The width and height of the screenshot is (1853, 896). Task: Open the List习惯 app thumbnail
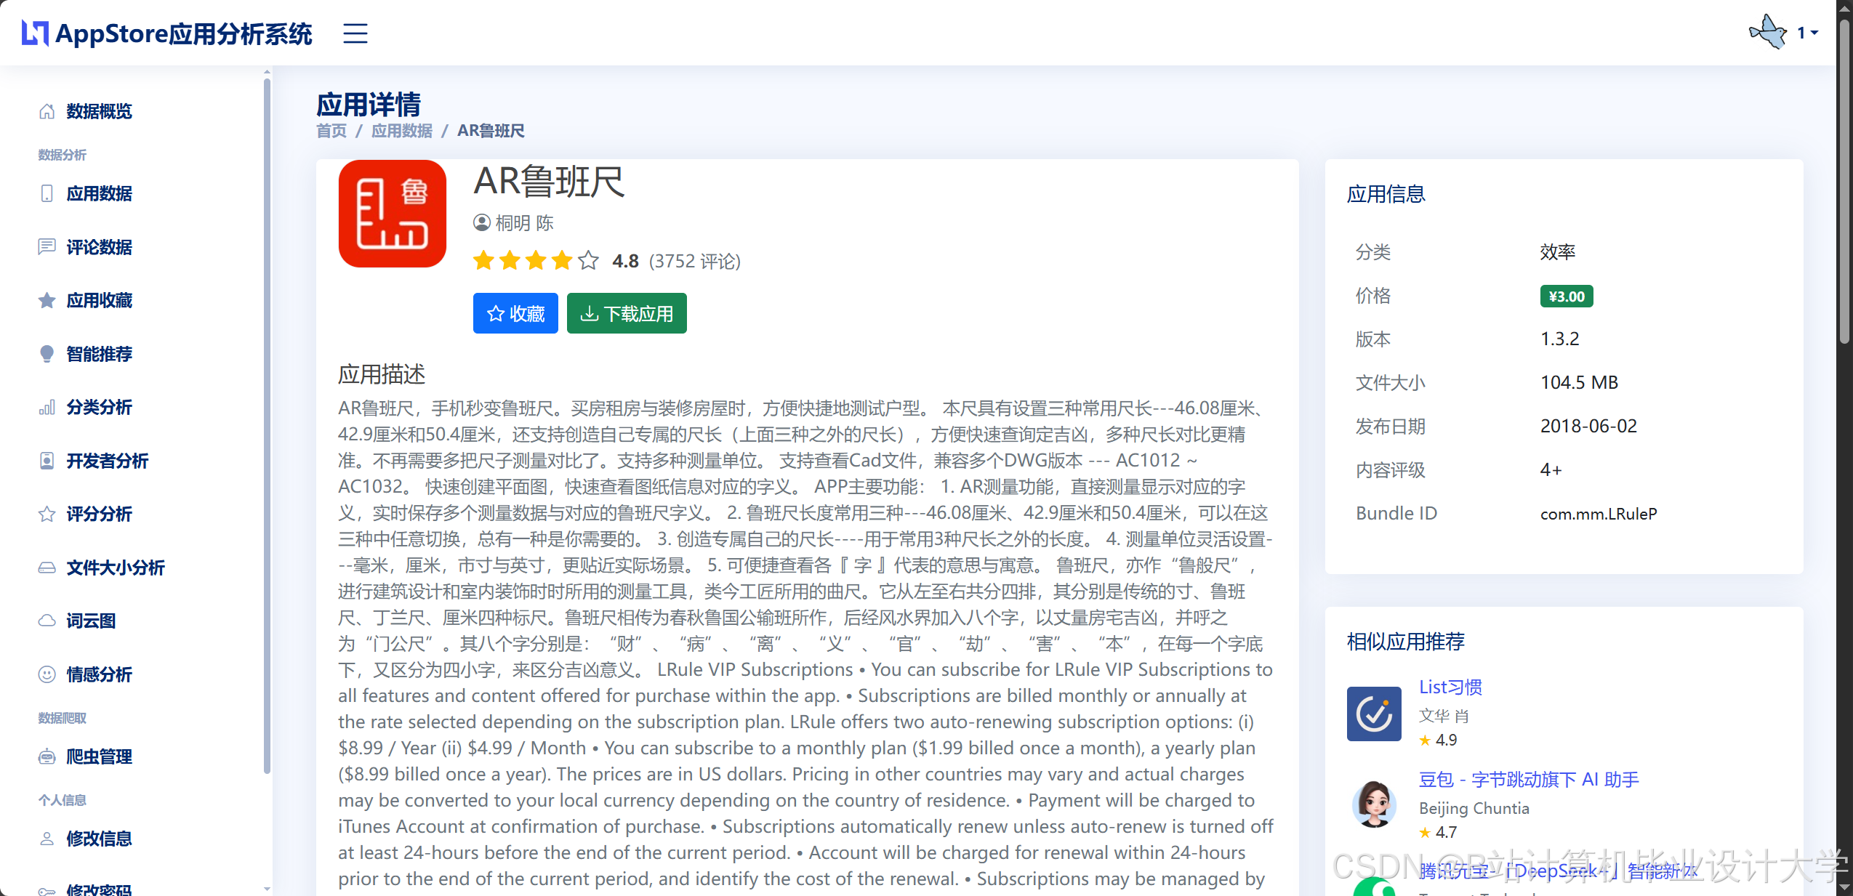pyautogui.click(x=1374, y=714)
